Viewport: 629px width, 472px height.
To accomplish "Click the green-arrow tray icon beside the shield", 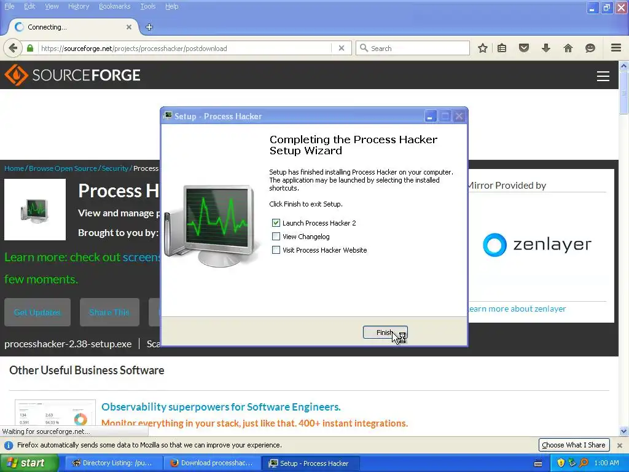I will (x=572, y=463).
